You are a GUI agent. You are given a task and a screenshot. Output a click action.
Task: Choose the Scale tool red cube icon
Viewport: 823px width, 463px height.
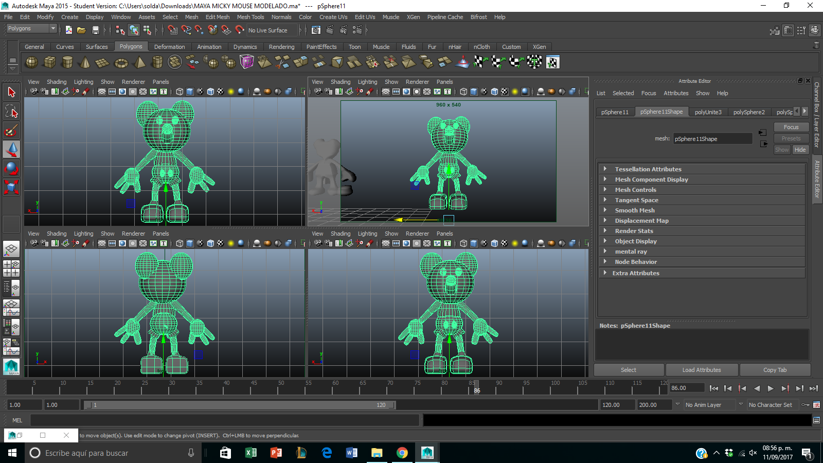[x=11, y=187]
